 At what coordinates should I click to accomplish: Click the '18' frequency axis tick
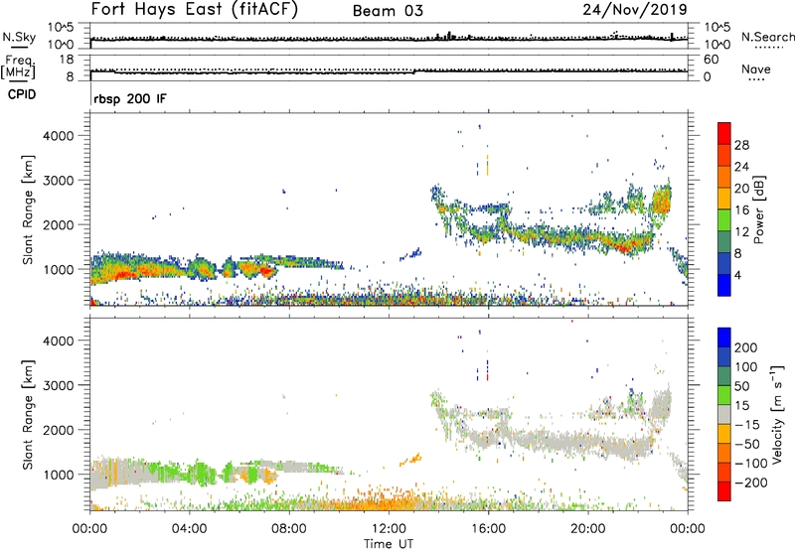(x=67, y=60)
